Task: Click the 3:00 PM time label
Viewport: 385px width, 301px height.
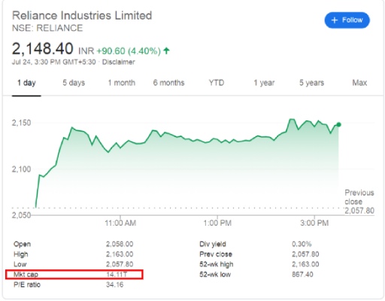Action: 314,223
